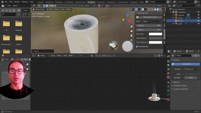Select wireframe viewport shading mode
The image size is (201, 113).
click(152, 9)
